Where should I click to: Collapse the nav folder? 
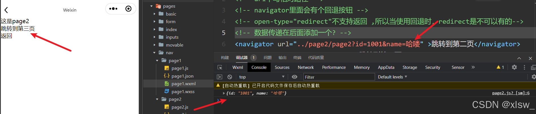(x=154, y=52)
